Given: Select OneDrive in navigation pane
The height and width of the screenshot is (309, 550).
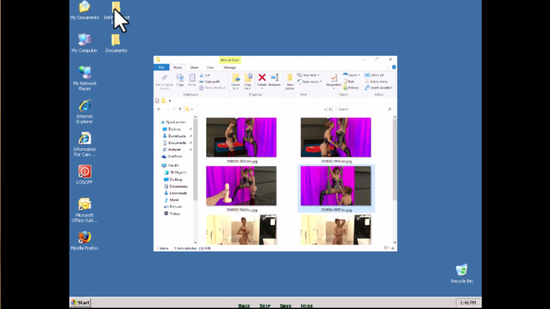Looking at the screenshot, I should 172,157.
